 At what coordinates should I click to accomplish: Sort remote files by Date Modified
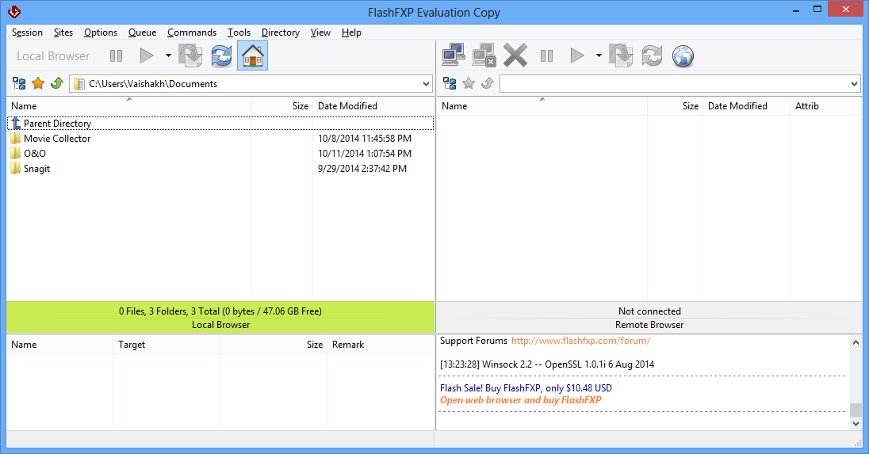pos(746,105)
